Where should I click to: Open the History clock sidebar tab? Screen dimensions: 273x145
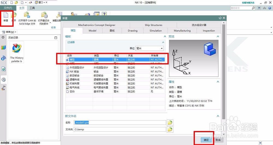click(4, 80)
